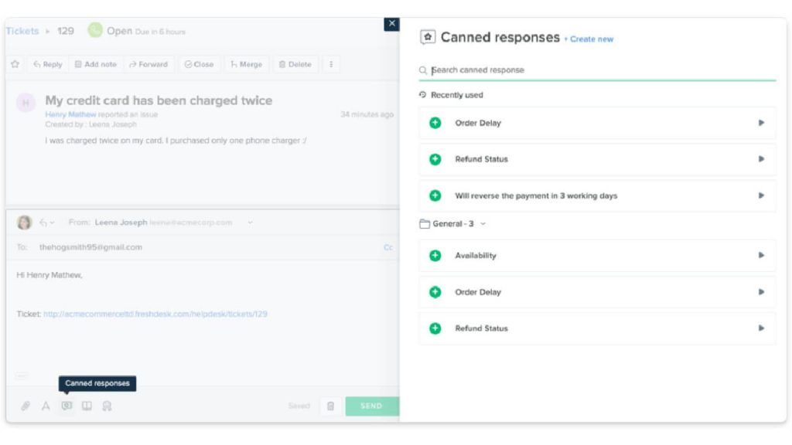Expand From address dropdown
792x445 pixels.
pos(250,222)
